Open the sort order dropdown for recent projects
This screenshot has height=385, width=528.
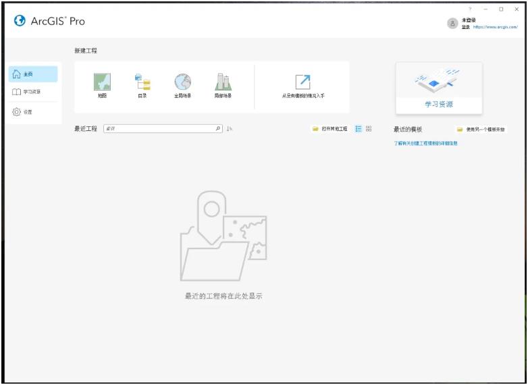(230, 128)
